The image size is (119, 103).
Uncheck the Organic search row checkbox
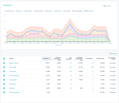(x=4, y=63)
